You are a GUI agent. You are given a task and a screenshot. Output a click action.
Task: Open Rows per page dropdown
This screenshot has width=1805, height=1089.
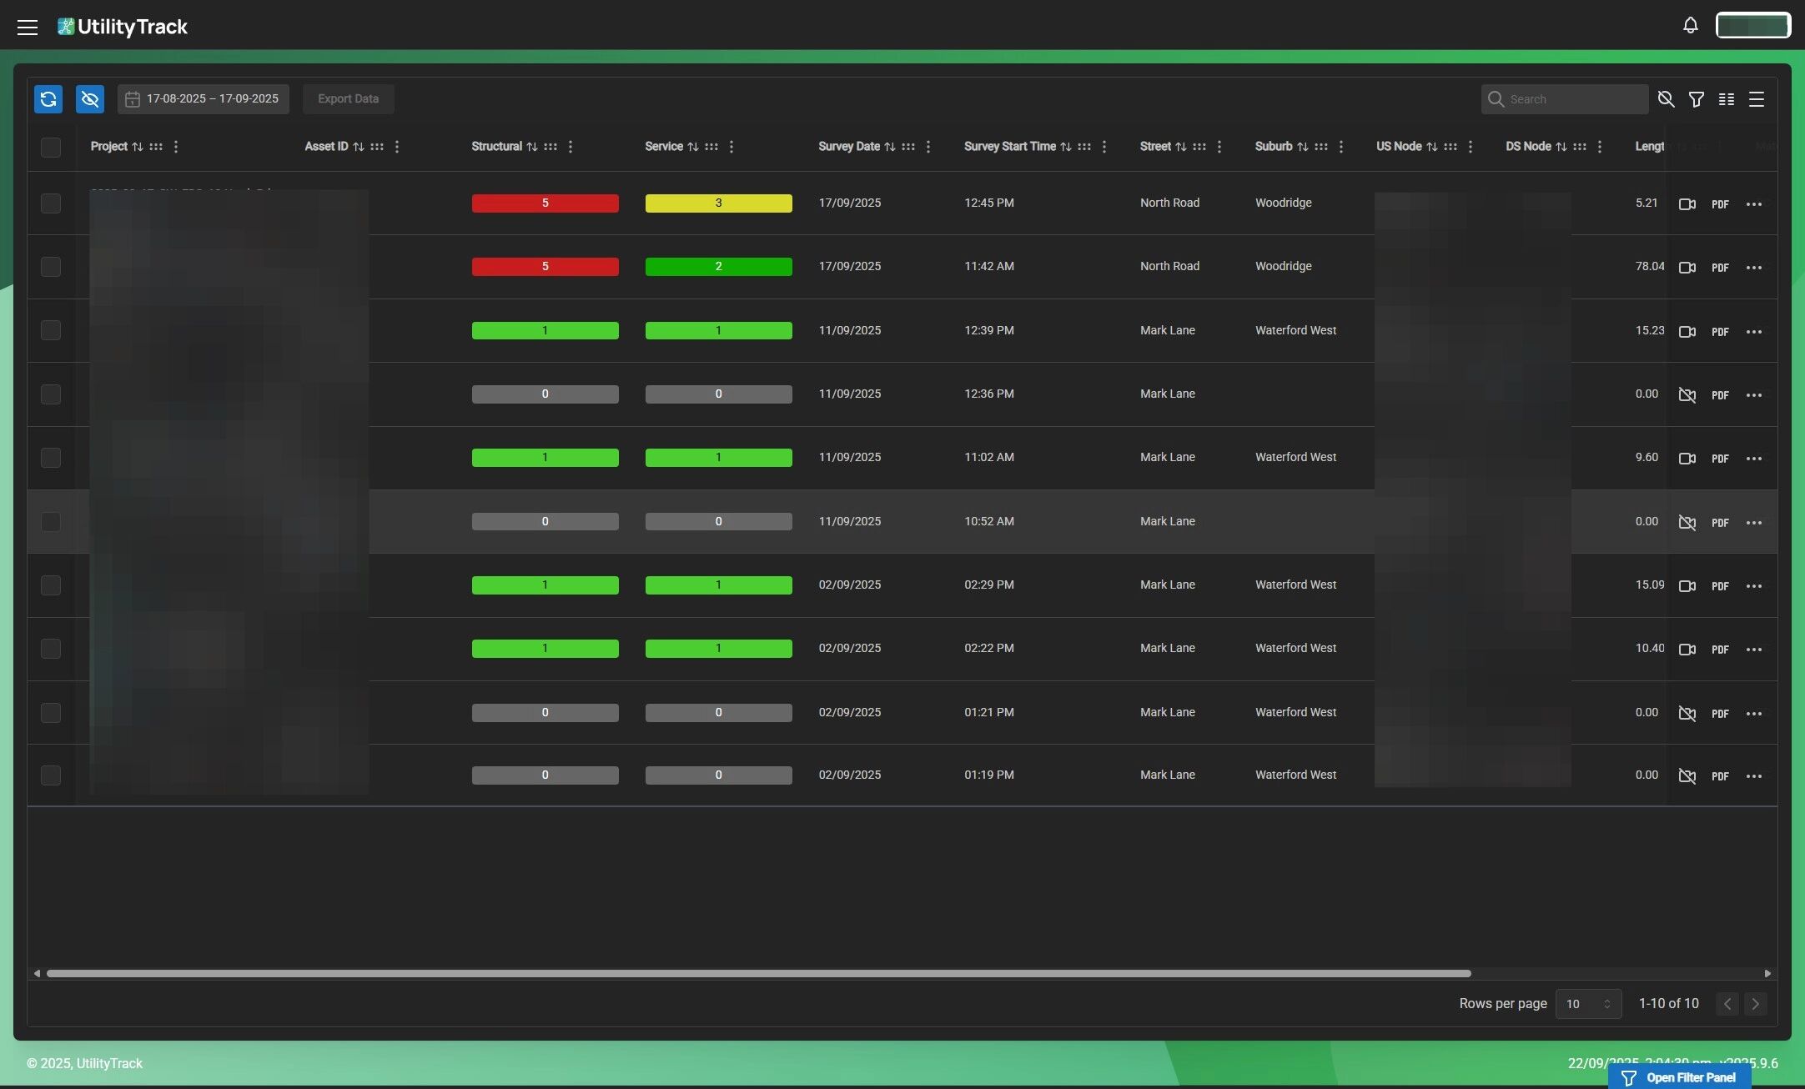(x=1587, y=1004)
